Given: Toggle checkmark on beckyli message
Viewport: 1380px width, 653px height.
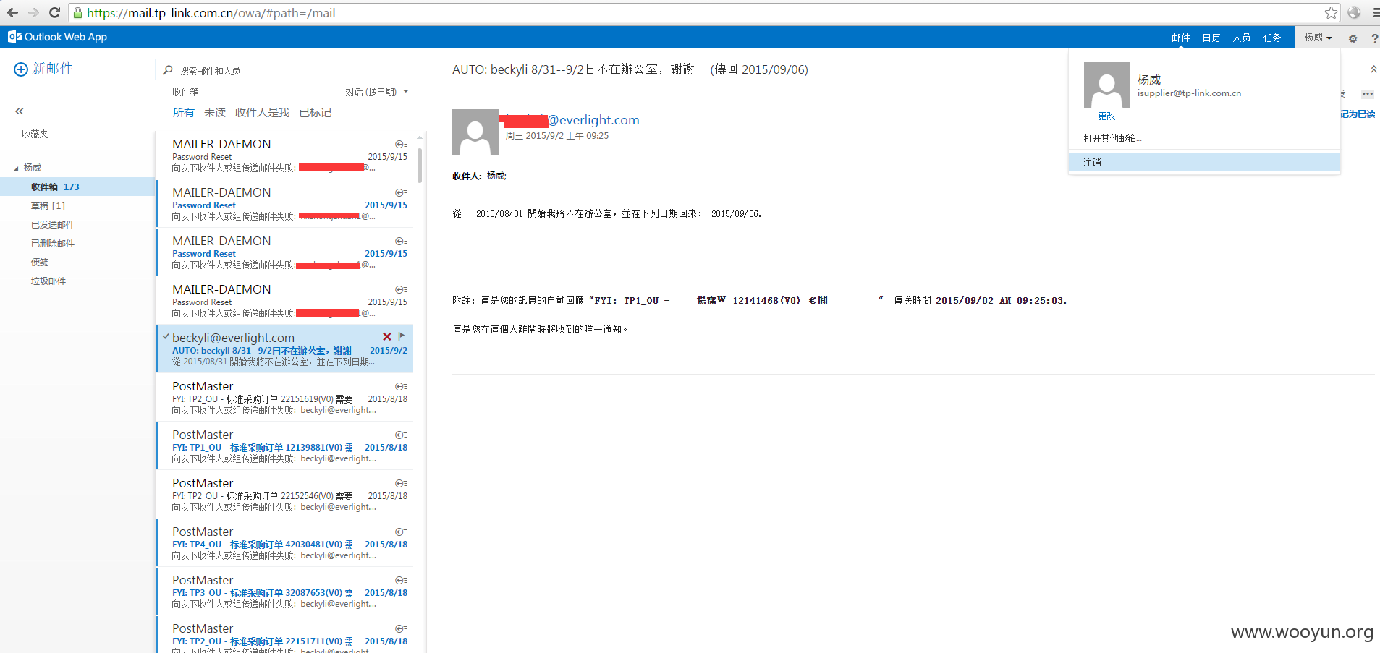Looking at the screenshot, I should pyautogui.click(x=166, y=336).
